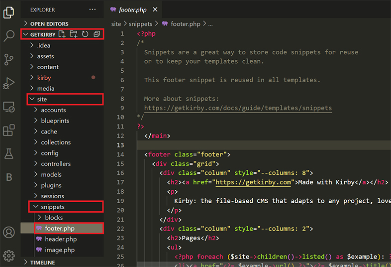Open image.php from the file tree
The height and width of the screenshot is (267, 391).
tap(62, 250)
